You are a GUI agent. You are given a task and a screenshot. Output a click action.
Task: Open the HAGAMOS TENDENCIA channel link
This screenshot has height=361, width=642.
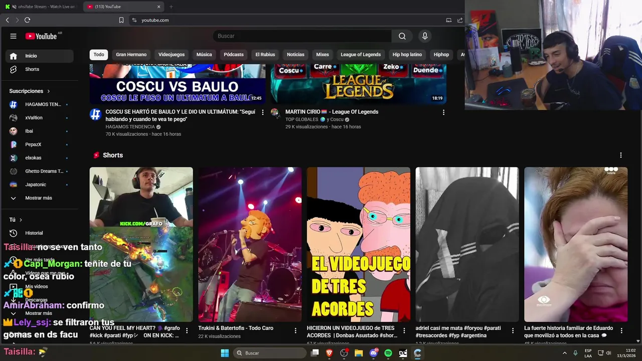(130, 127)
